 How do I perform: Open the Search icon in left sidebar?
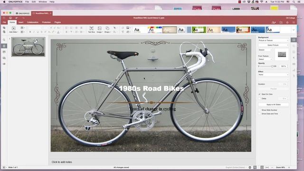4,40
